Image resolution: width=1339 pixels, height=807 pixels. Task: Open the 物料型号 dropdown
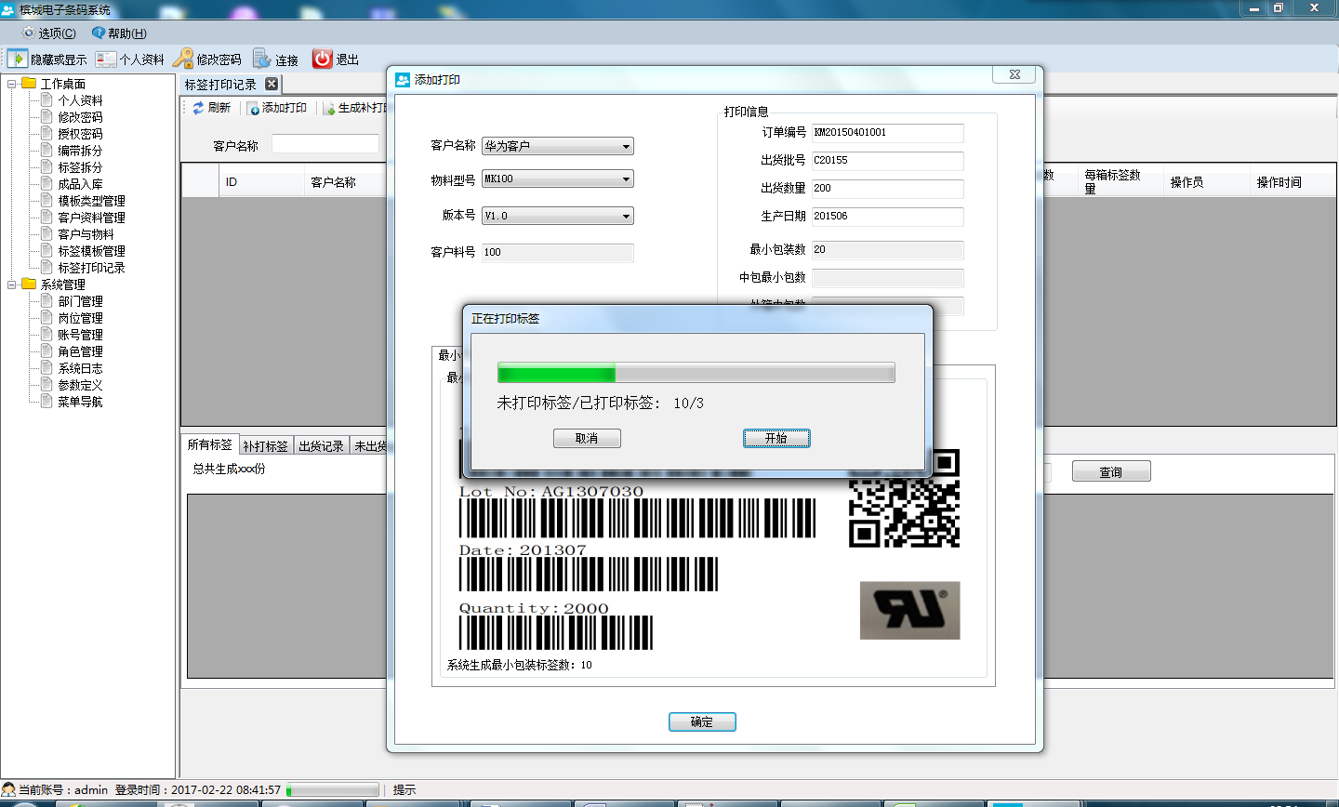(x=626, y=179)
